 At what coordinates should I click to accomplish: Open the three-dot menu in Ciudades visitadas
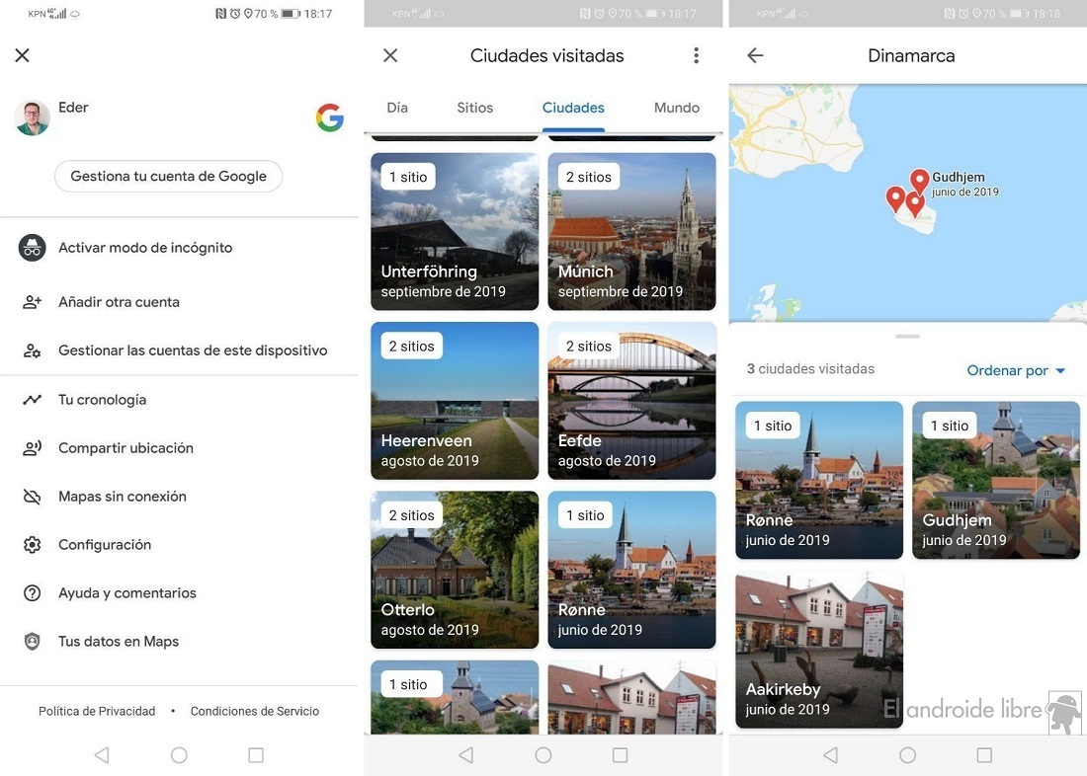[696, 55]
